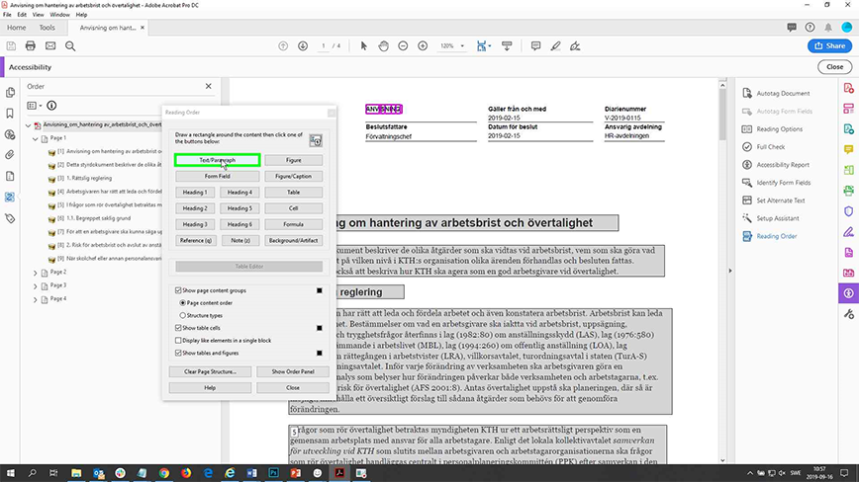Open Chrome from the taskbar
The width and height of the screenshot is (859, 482).
164,473
